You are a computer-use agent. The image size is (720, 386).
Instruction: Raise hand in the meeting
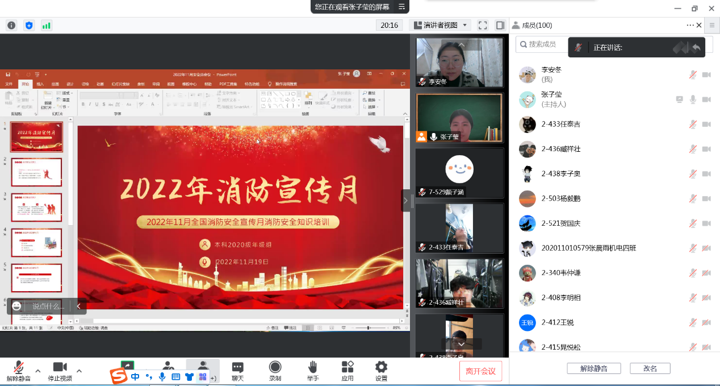point(312,367)
